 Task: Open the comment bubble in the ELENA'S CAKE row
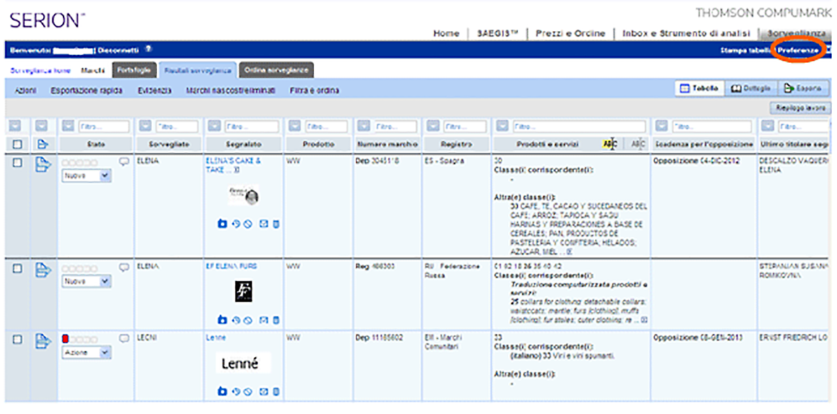tap(124, 161)
